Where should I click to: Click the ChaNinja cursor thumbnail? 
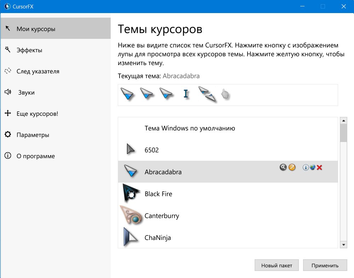click(130, 237)
